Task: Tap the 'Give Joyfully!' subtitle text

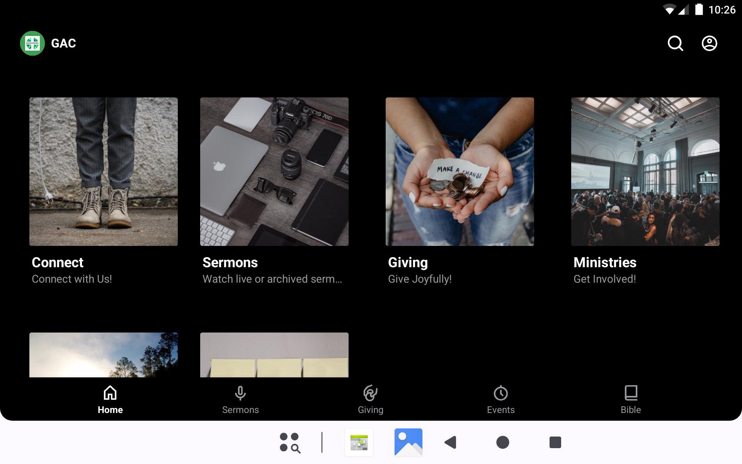Action: (420, 279)
